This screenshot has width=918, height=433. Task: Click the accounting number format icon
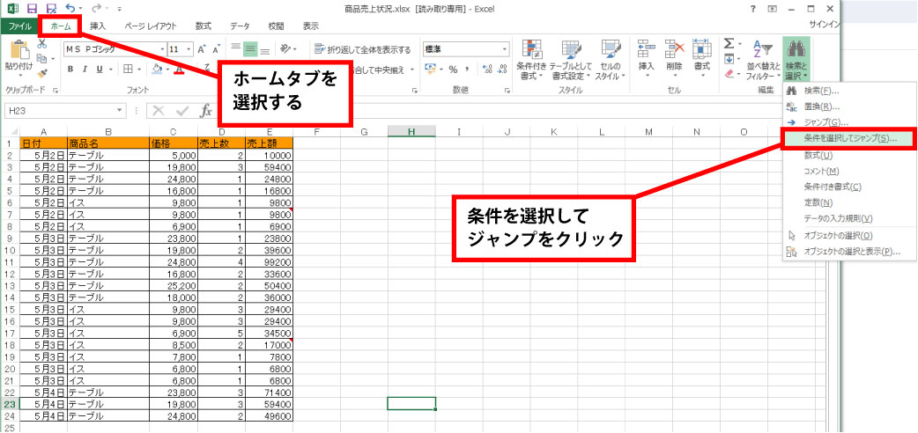429,69
